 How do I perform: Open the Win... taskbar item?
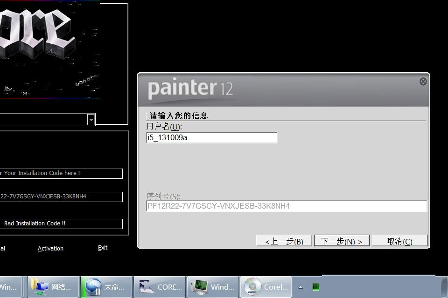[11, 287]
